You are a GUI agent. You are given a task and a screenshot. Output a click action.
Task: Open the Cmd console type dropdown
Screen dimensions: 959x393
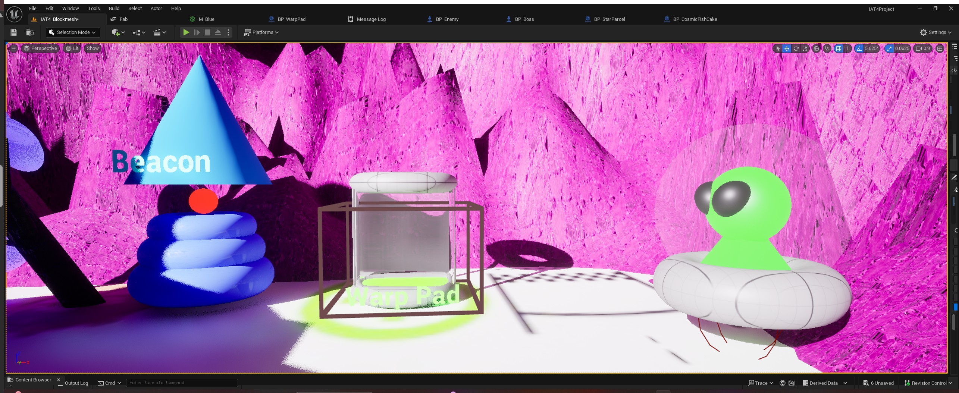pyautogui.click(x=109, y=383)
